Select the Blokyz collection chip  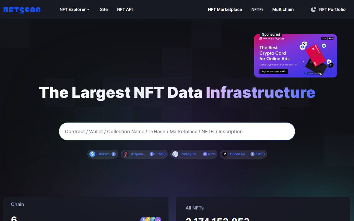pos(103,154)
